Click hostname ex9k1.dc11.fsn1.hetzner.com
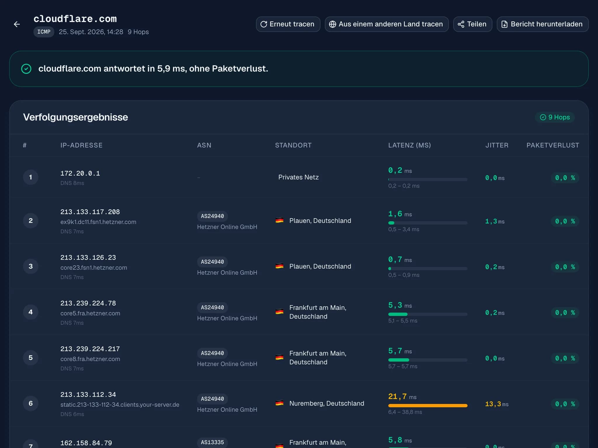598x448 pixels. click(98, 222)
